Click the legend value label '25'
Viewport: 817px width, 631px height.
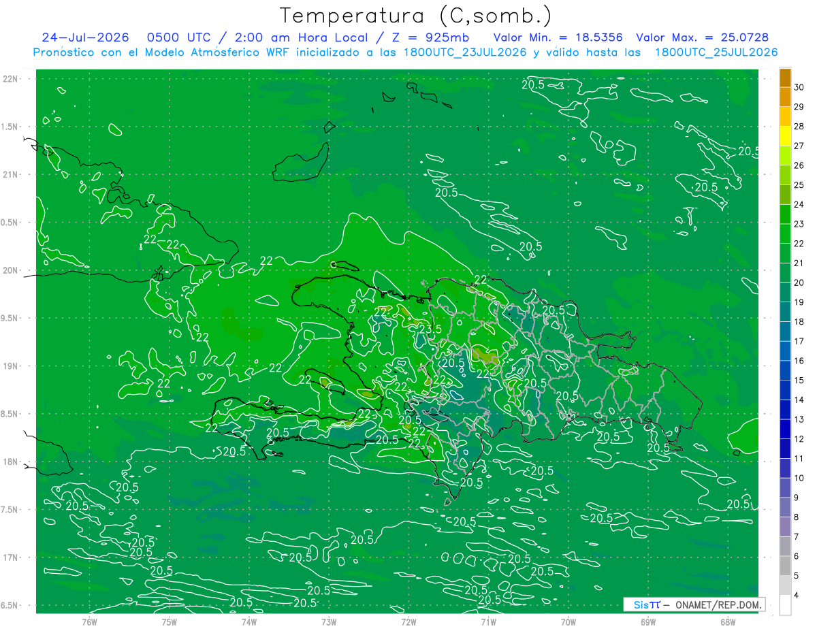[x=799, y=184]
